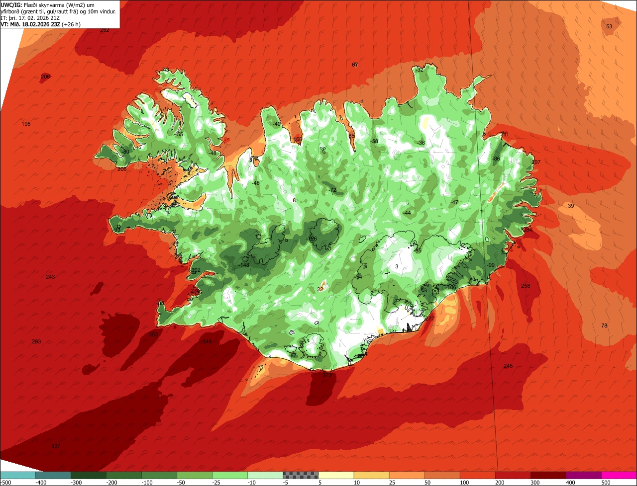Image resolution: width=637 pixels, height=486 pixels.
Task: Click the '353' value off the coast
Action: point(153,334)
